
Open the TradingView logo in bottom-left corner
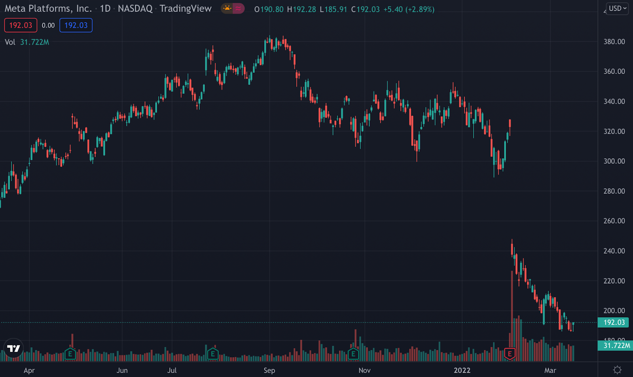tap(14, 348)
